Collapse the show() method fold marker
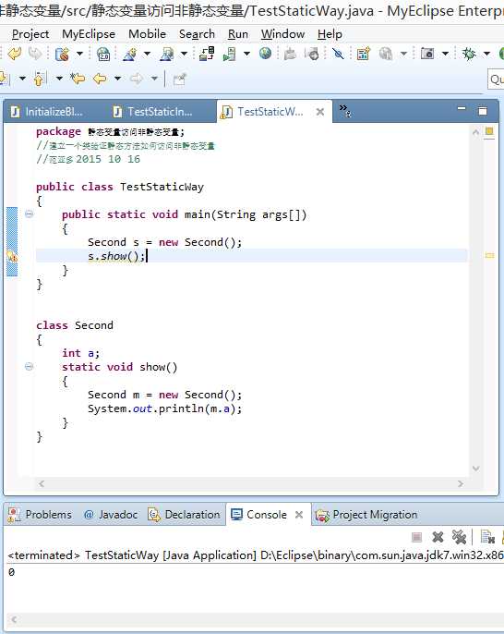 [x=30, y=367]
